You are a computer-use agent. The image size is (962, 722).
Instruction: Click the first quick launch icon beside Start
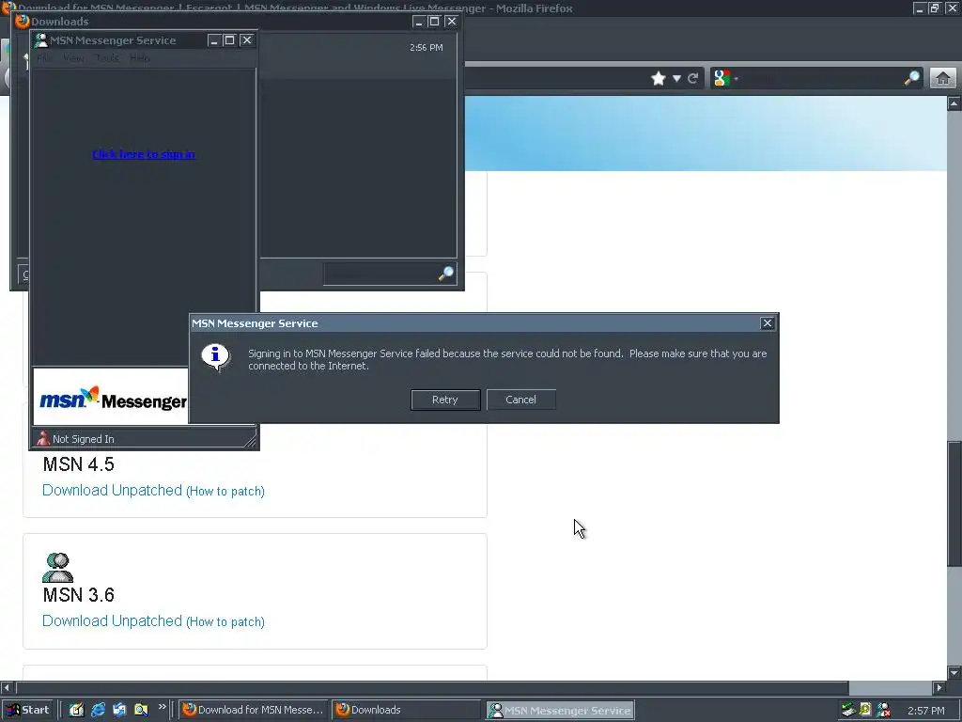point(76,710)
